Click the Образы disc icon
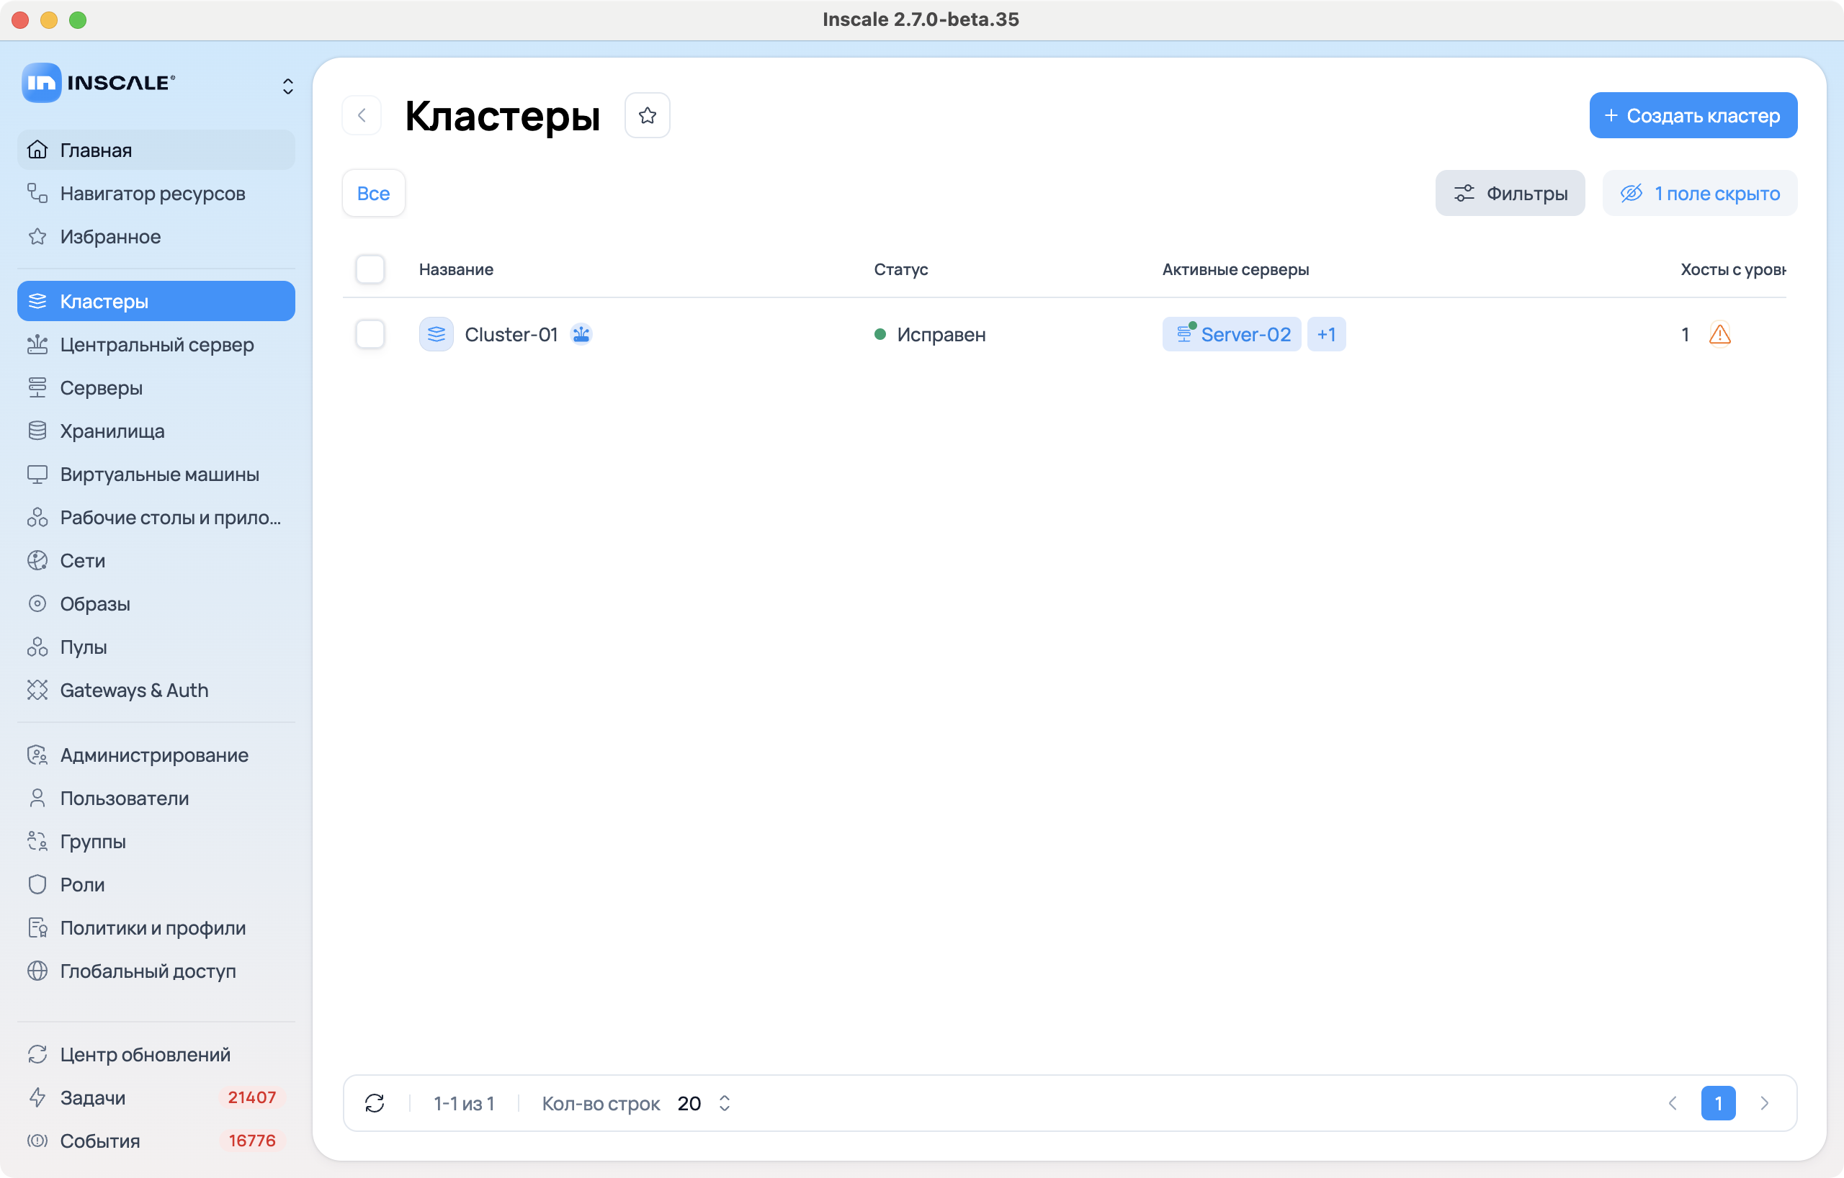This screenshot has width=1844, height=1178. tap(37, 604)
